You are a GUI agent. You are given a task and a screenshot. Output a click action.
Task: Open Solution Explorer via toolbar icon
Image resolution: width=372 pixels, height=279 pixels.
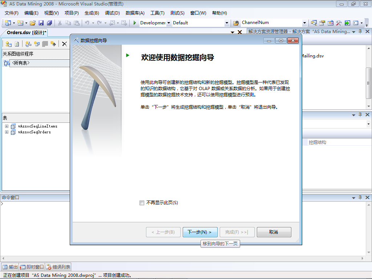pyautogui.click(x=314, y=23)
